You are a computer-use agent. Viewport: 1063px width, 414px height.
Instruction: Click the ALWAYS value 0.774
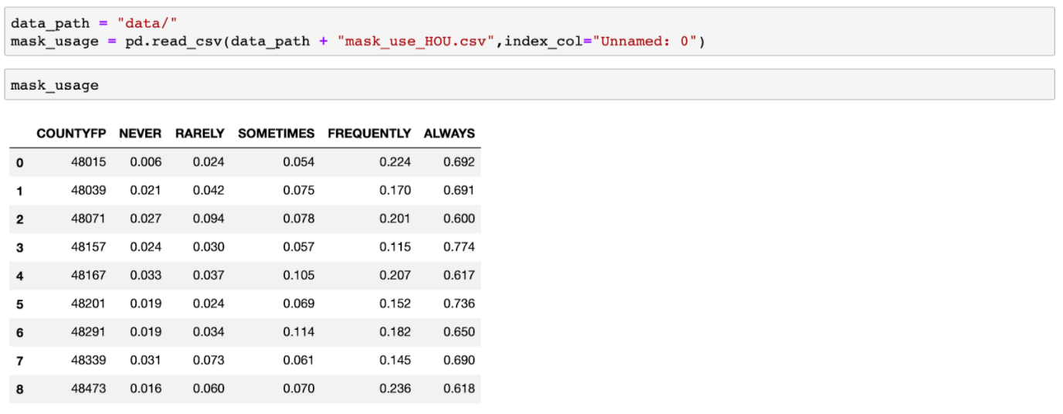point(459,247)
